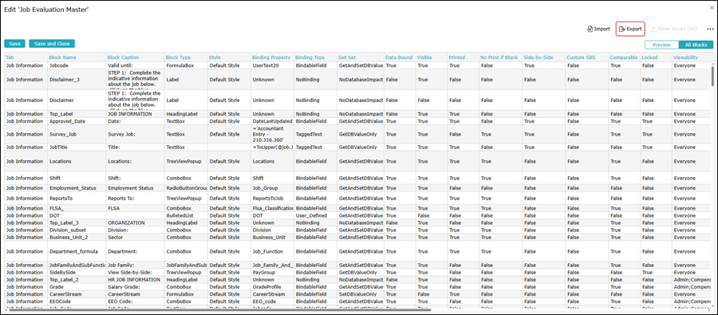Close the Edit Job Evaluation Master dialog
718x315 pixels.
point(711,8)
